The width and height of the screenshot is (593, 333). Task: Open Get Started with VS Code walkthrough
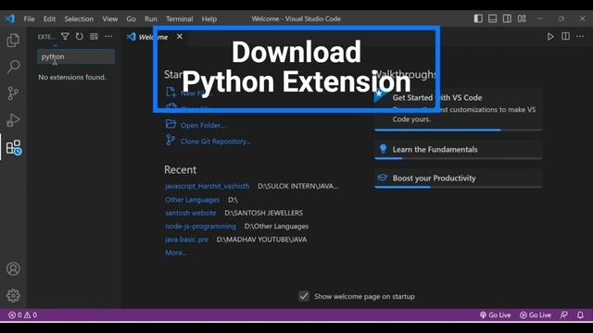(x=458, y=109)
